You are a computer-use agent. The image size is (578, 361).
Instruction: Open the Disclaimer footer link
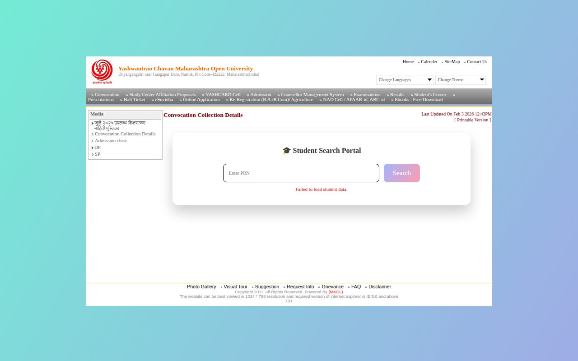click(380, 287)
